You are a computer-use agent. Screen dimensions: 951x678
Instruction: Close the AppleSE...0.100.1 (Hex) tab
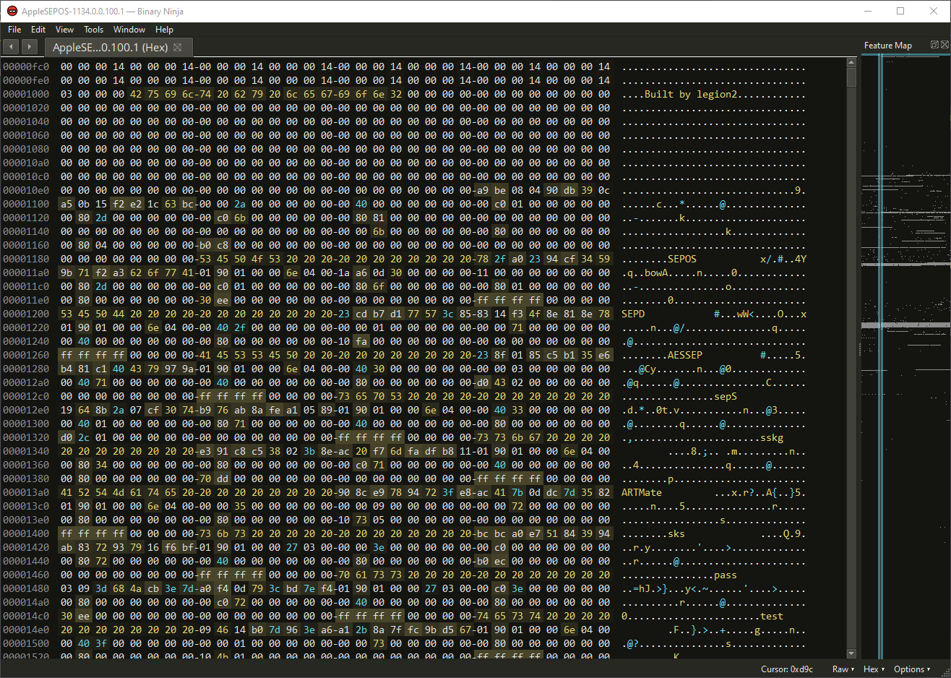(x=178, y=47)
